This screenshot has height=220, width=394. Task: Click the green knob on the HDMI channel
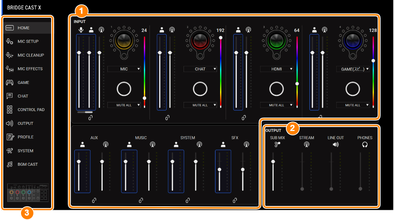pyautogui.click(x=277, y=41)
